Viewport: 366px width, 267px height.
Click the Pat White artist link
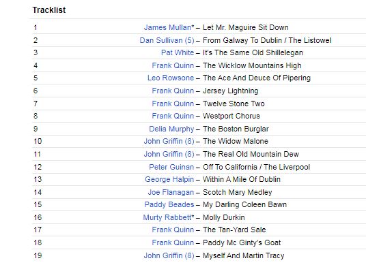(x=178, y=52)
